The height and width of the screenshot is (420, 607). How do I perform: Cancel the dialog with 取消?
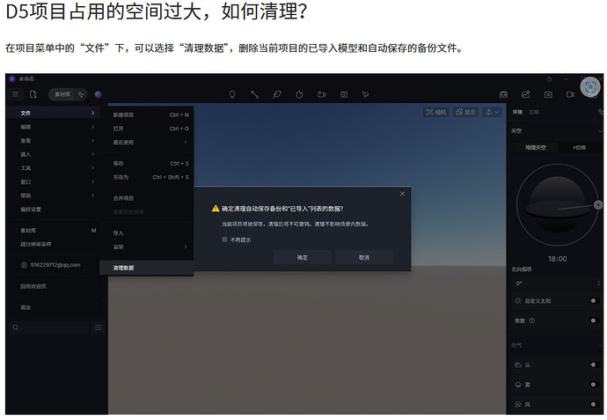tap(364, 257)
